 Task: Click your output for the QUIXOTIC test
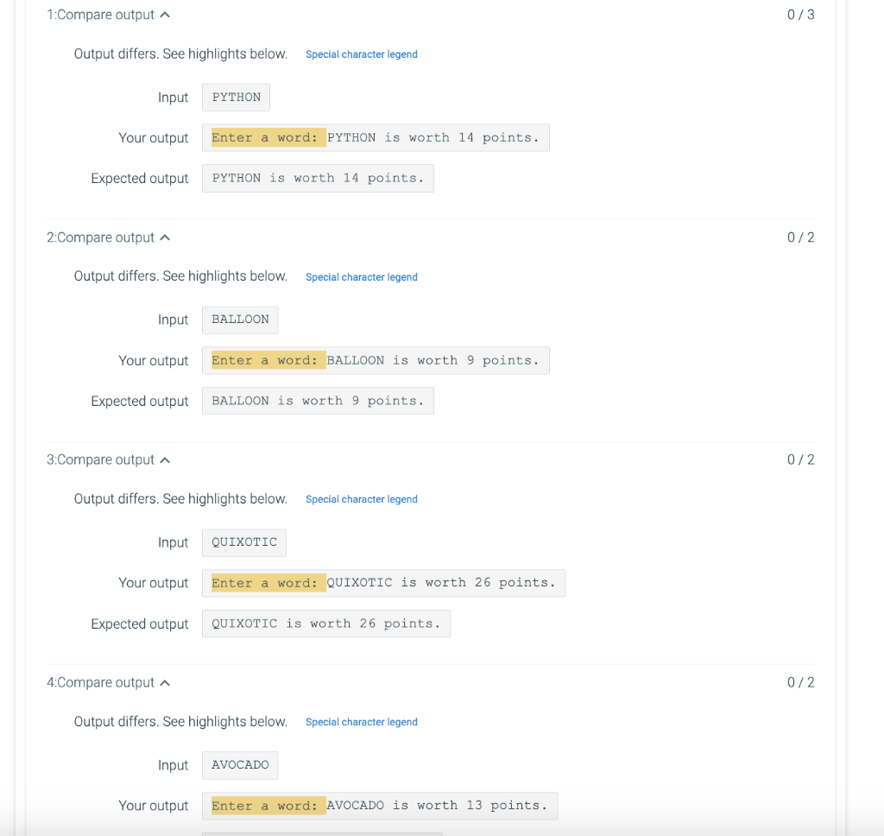pos(384,583)
